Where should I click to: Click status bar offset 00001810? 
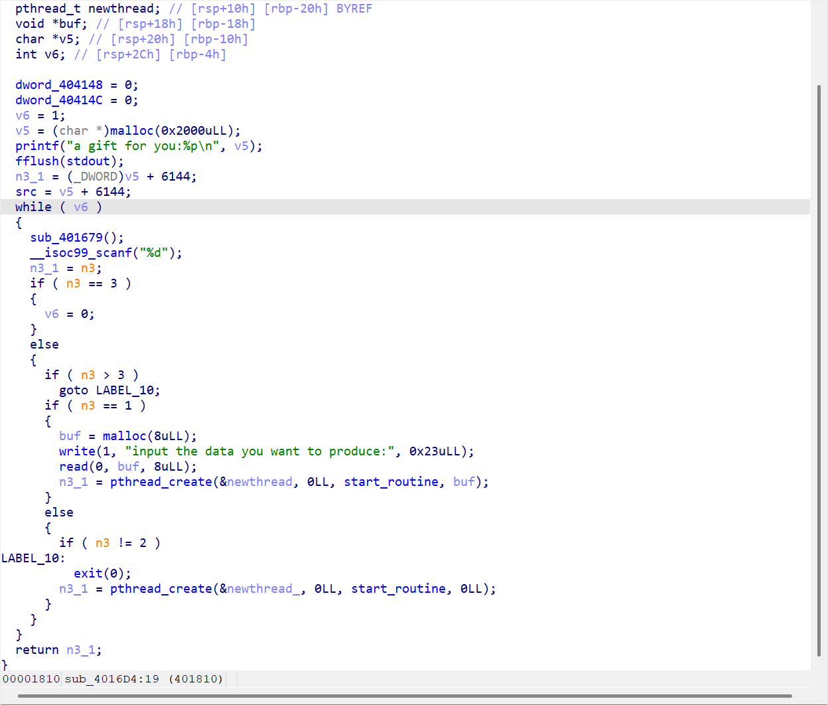pos(31,678)
